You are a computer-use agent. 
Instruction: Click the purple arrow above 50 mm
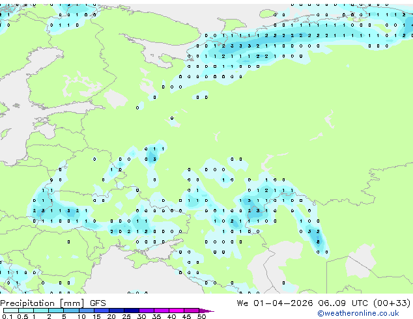click(206, 311)
